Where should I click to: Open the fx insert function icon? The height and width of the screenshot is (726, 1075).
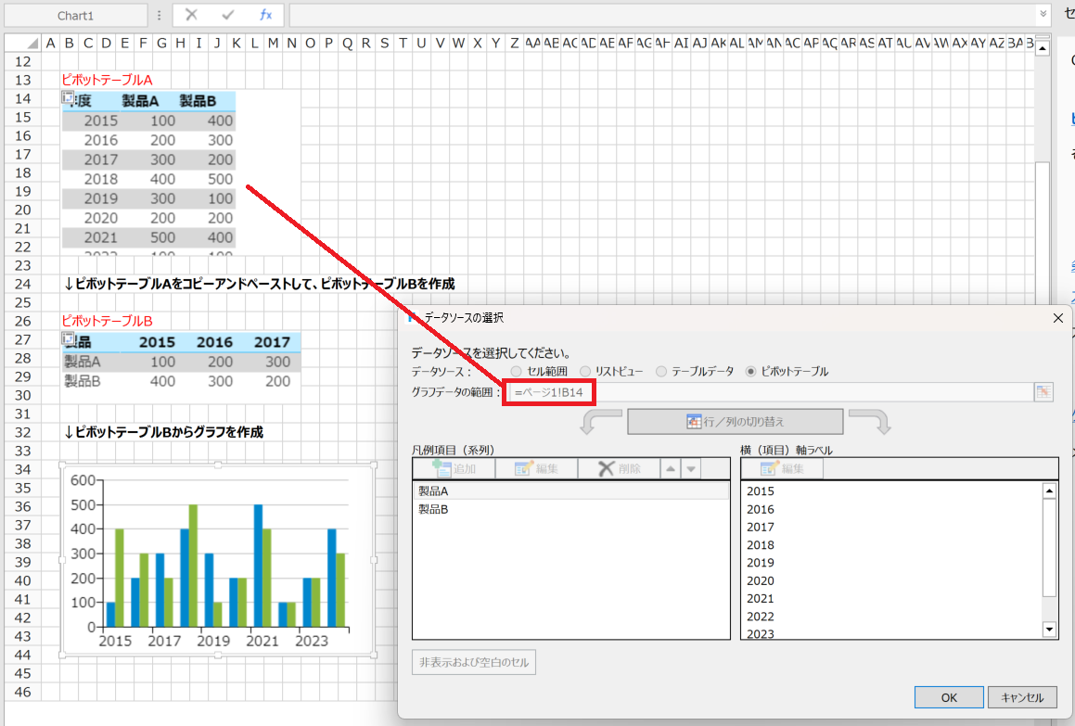click(x=265, y=15)
